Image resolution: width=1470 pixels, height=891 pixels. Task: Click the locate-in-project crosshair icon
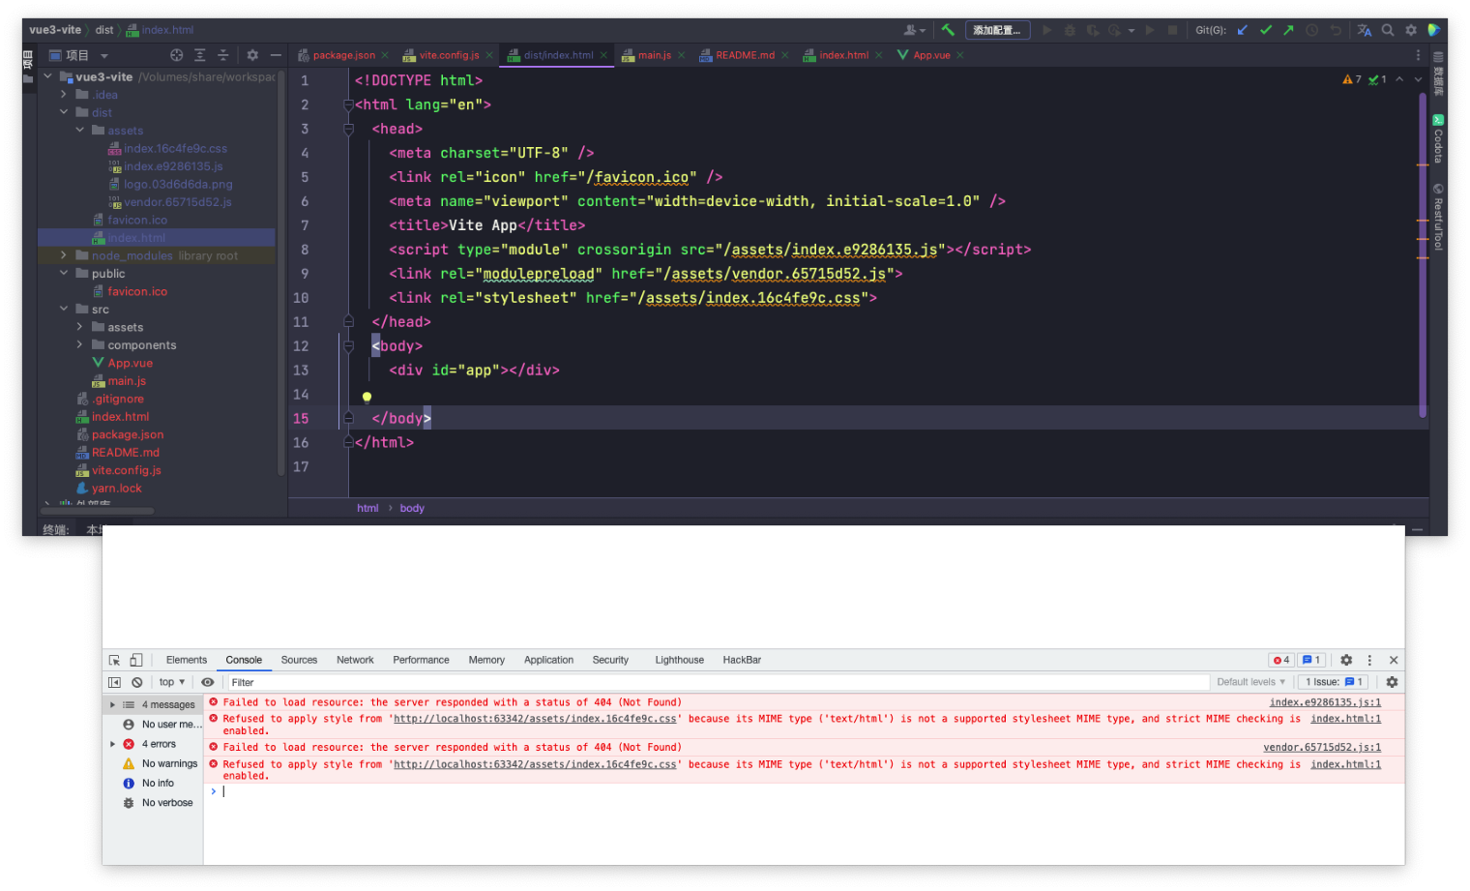coord(176,55)
